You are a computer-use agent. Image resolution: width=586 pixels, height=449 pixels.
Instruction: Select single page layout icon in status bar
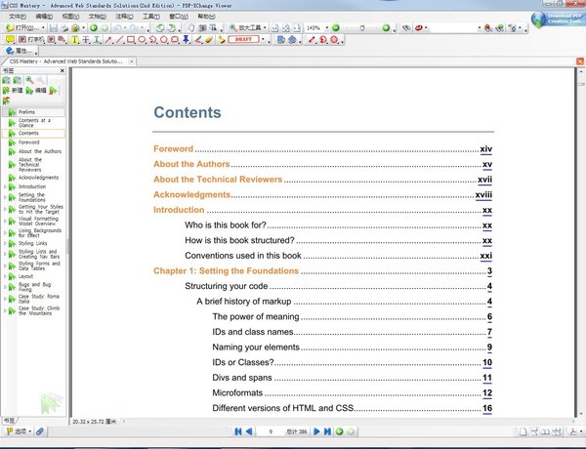523,431
